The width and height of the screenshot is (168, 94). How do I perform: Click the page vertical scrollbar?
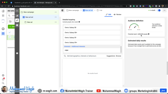point(167,68)
